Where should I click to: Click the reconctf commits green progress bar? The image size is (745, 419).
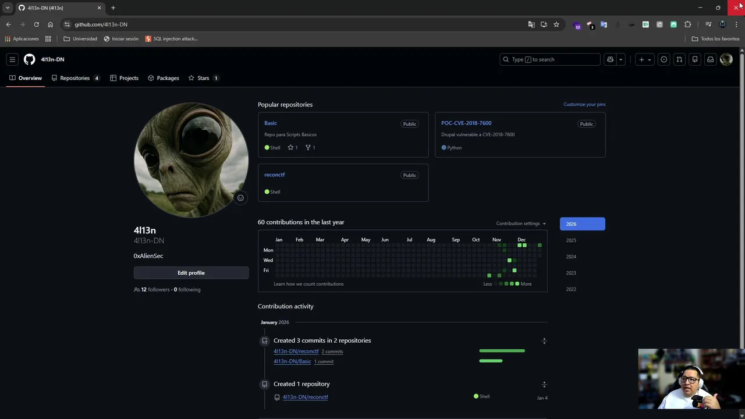pyautogui.click(x=502, y=351)
